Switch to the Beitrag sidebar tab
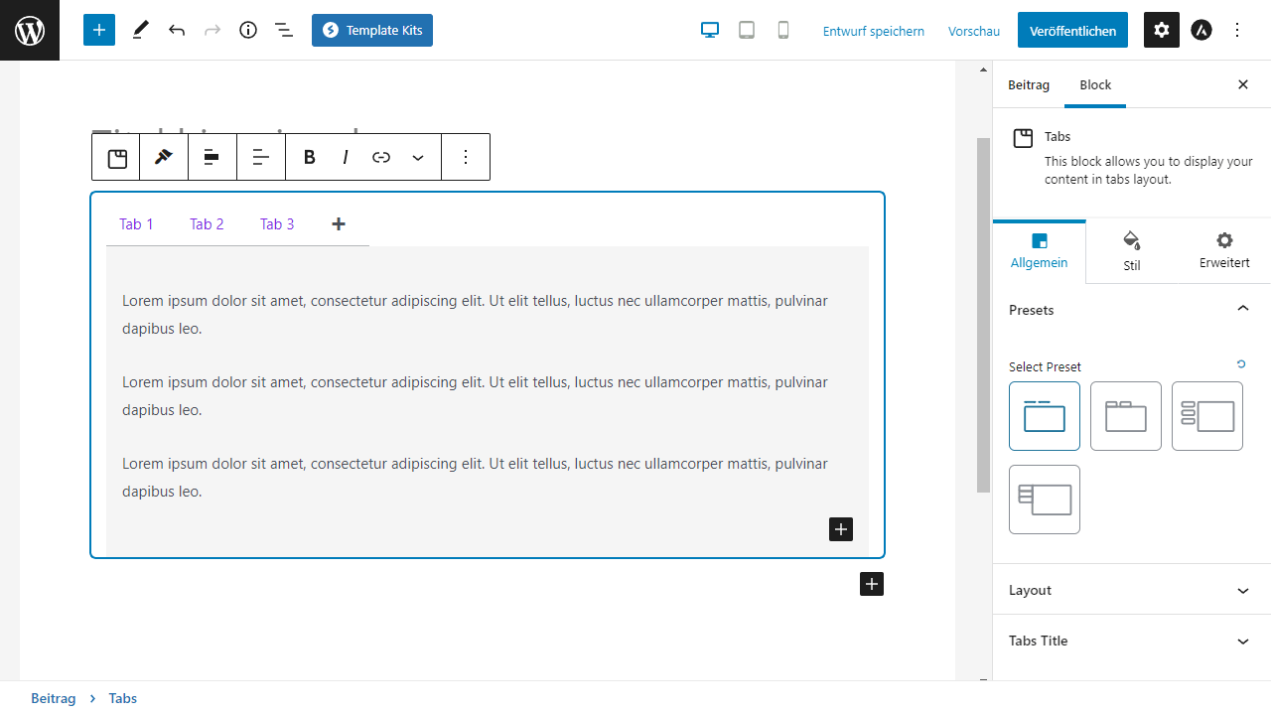 (x=1029, y=84)
